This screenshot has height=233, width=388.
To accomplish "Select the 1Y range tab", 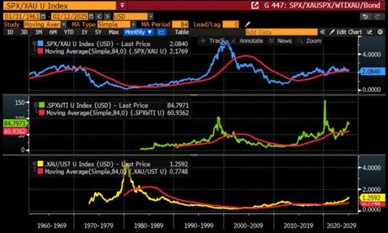I will tap(84, 32).
